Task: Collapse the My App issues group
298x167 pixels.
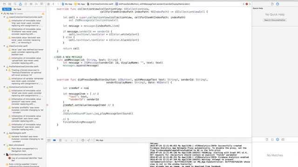Action: pos(2,13)
